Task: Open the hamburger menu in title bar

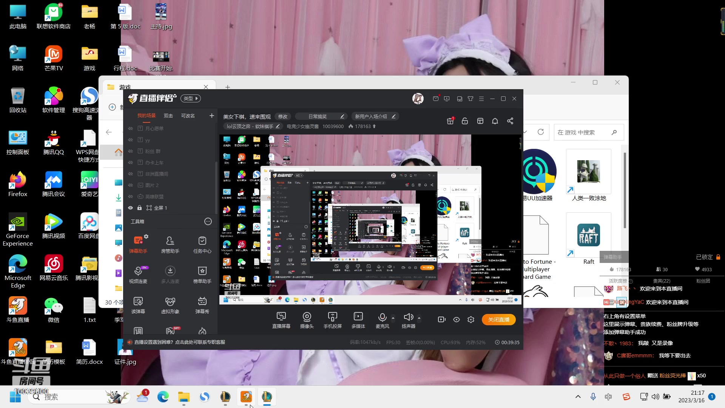Action: click(481, 99)
